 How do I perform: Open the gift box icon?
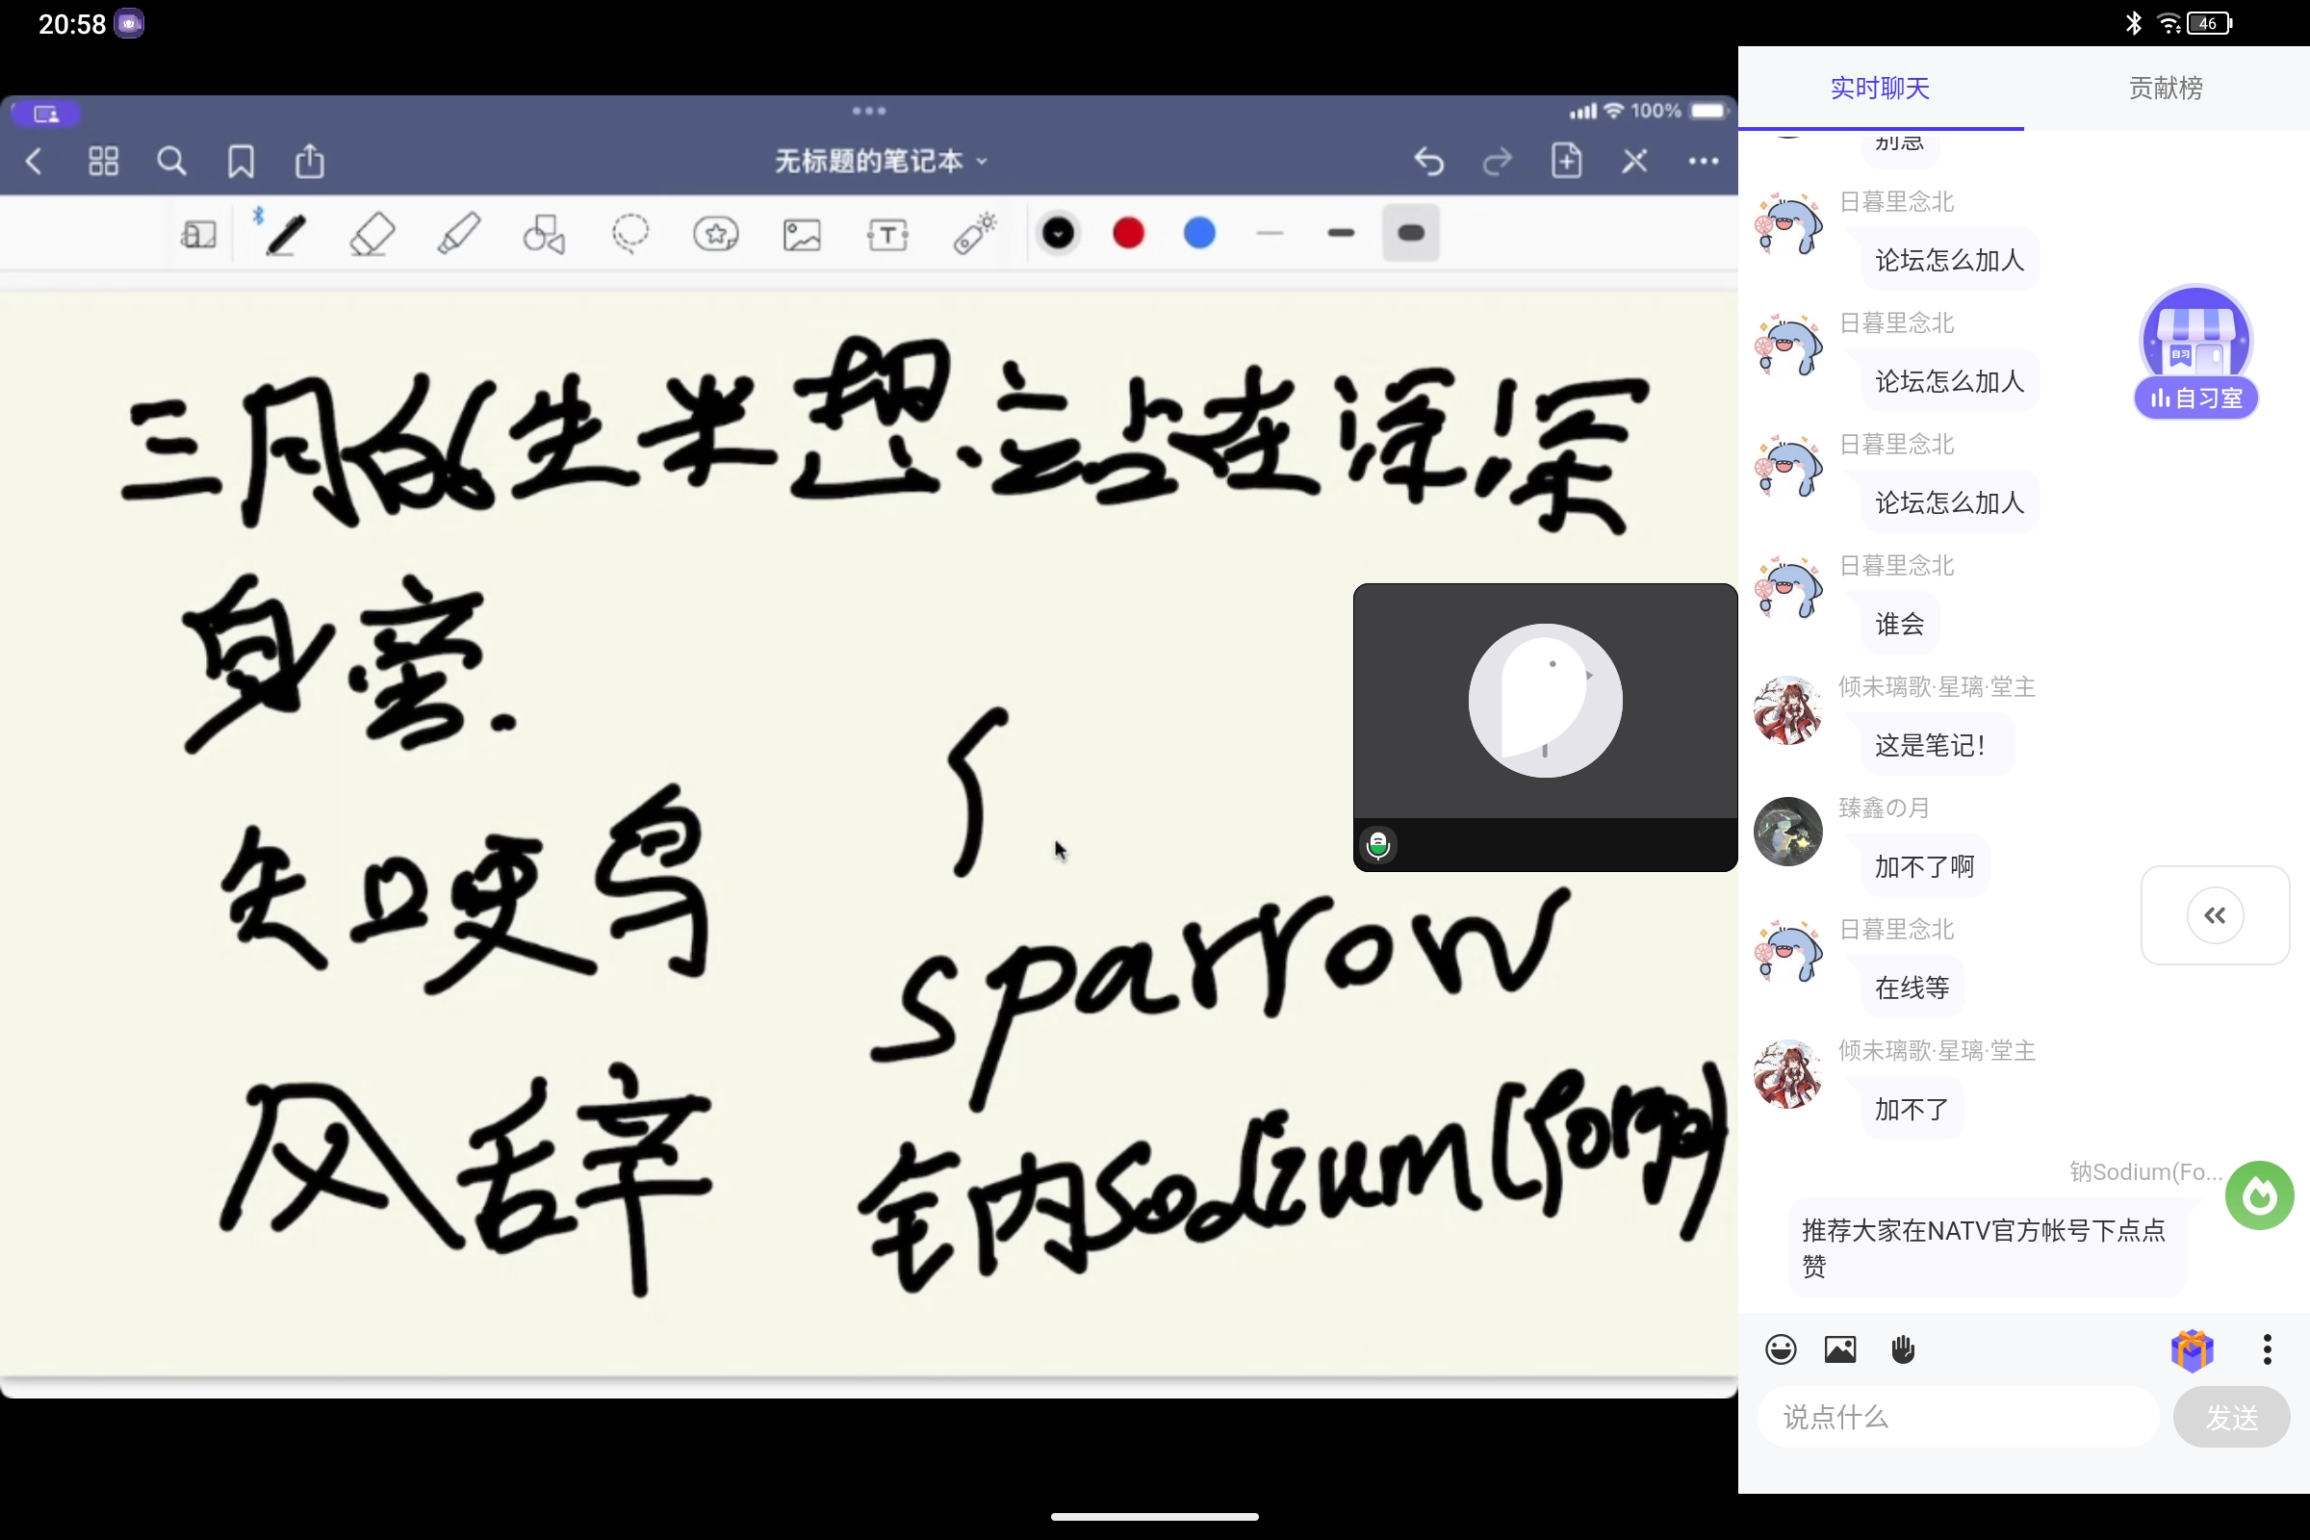[2193, 1349]
